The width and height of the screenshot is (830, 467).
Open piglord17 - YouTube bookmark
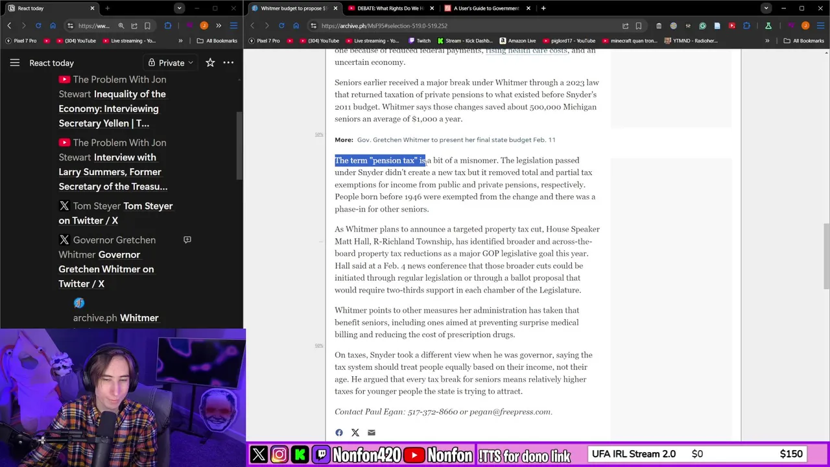(569, 41)
